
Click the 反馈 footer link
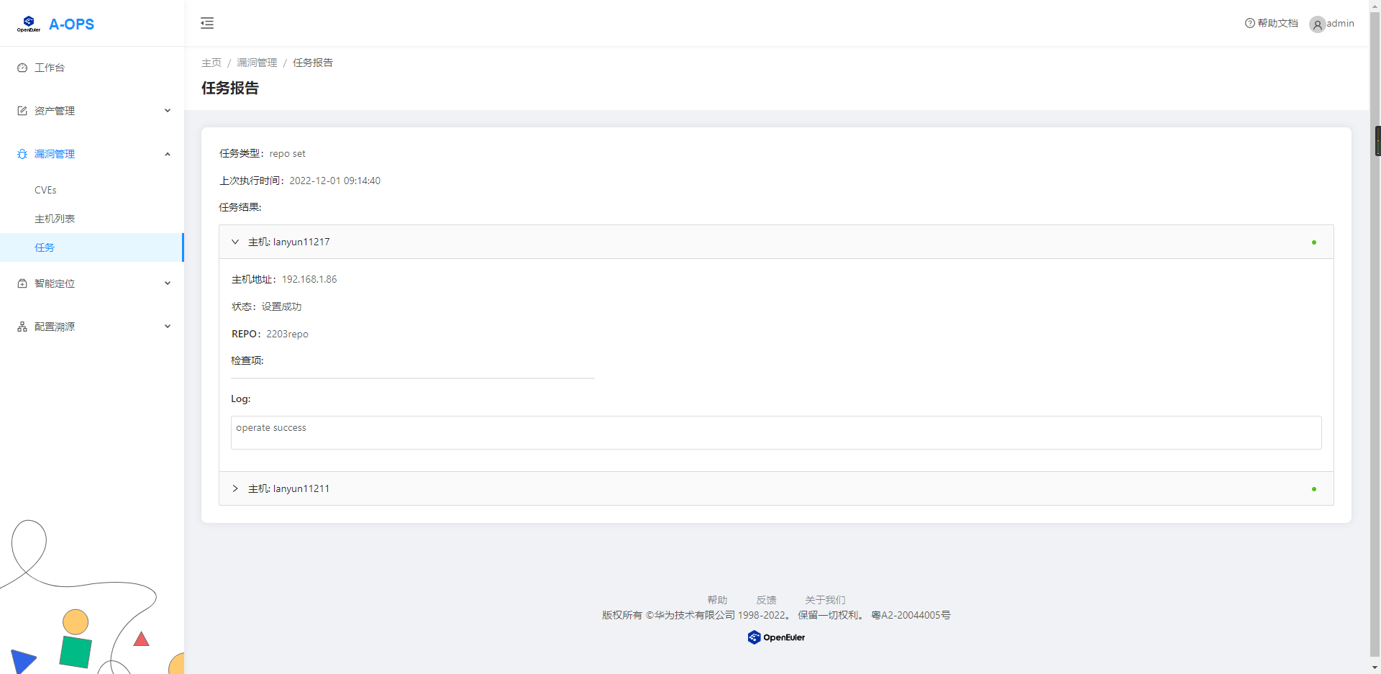pyautogui.click(x=766, y=600)
